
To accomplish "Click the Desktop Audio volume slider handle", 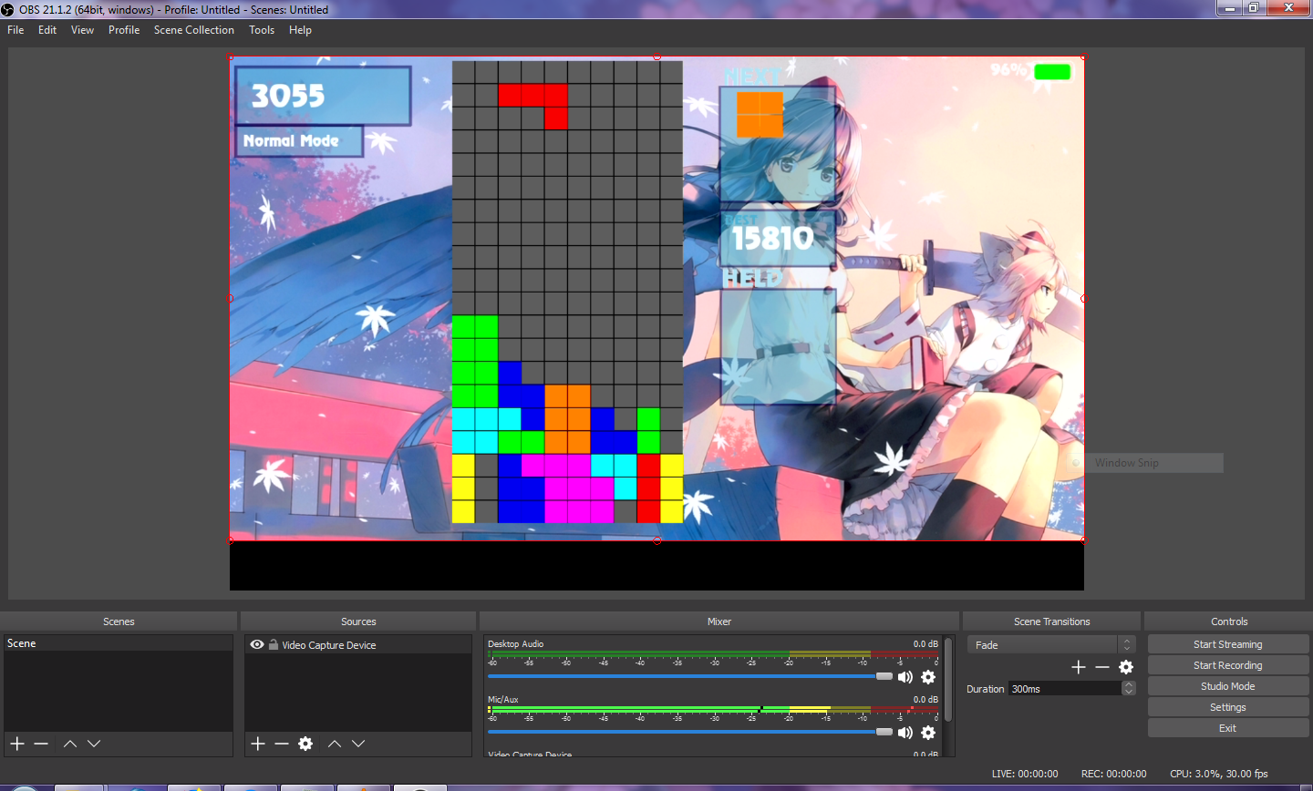I will (x=884, y=676).
